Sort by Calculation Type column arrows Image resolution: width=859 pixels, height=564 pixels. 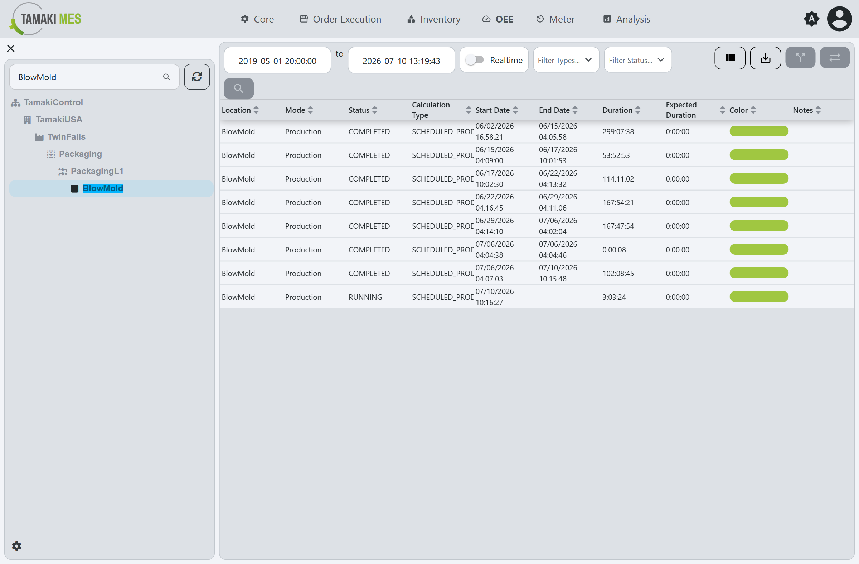pos(469,110)
